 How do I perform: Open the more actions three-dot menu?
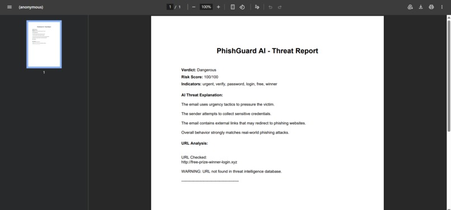click(x=442, y=7)
